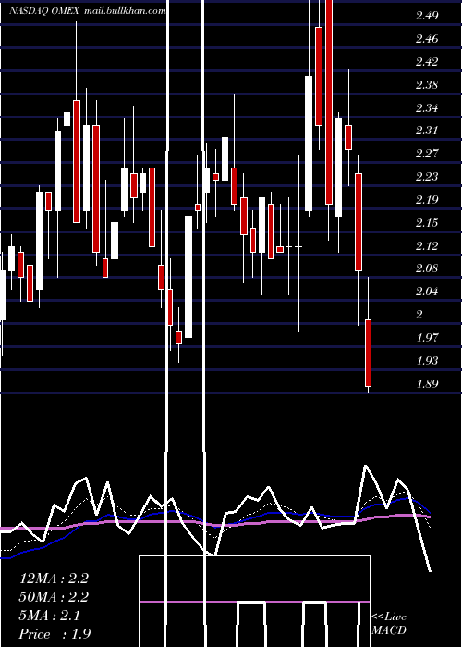Click the 2.23 price axis label
The width and height of the screenshot is (462, 648).
click(x=427, y=177)
